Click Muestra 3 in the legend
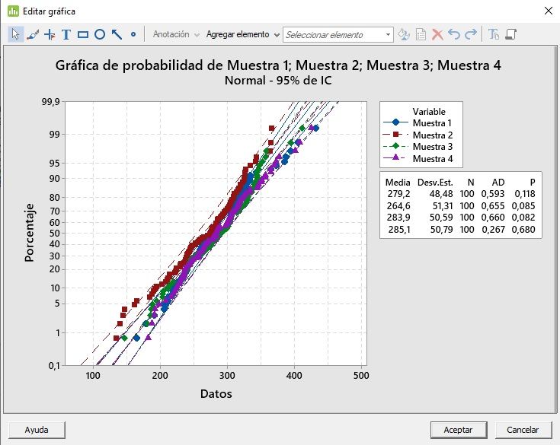 click(433, 147)
